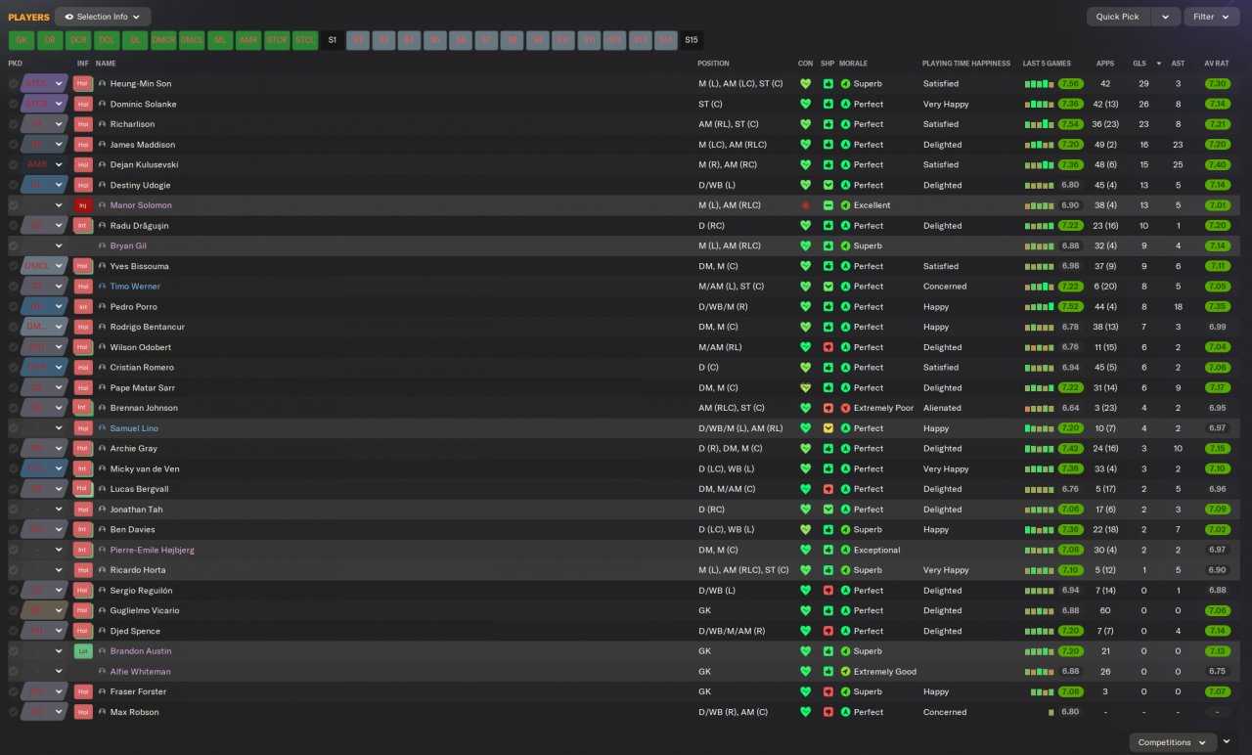Click the last 5 games bars for Archie Gray
1252x755 pixels.
(1039, 449)
